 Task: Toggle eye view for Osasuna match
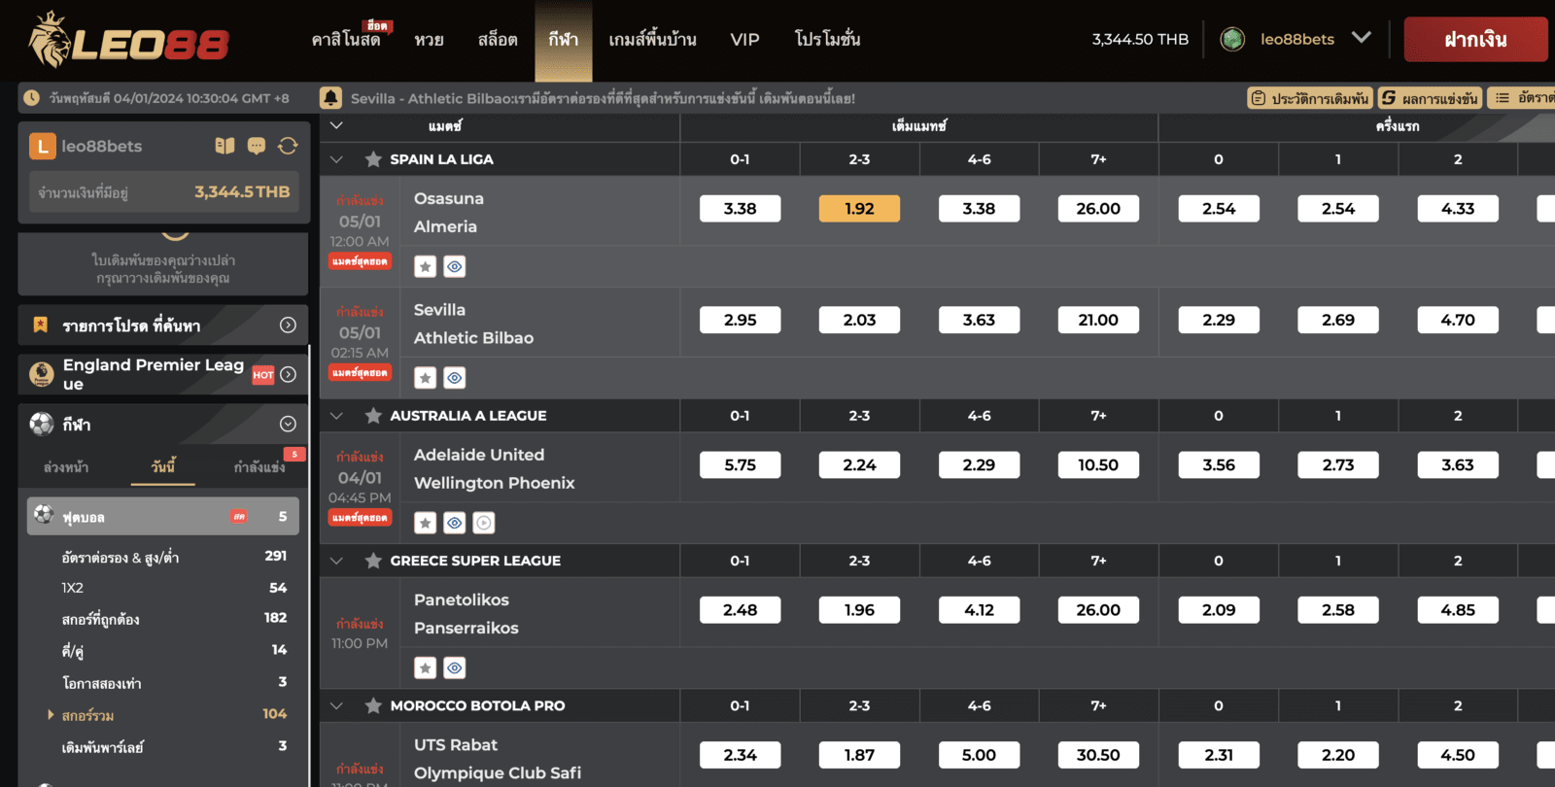click(455, 266)
